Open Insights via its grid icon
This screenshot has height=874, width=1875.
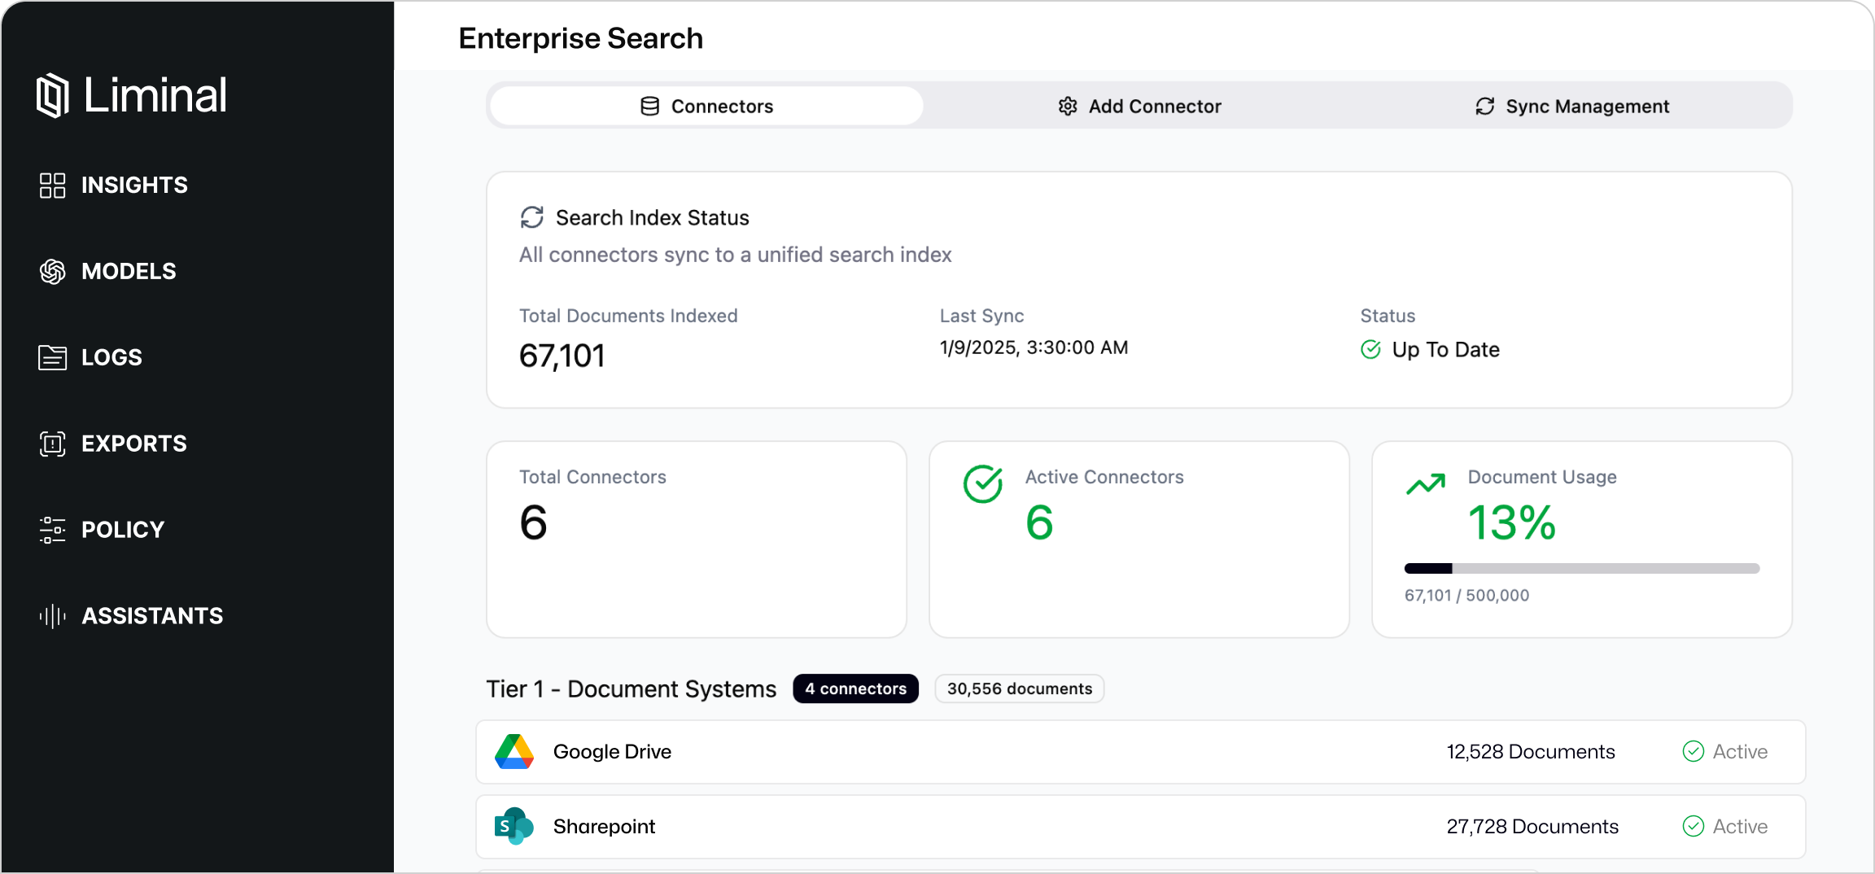(52, 185)
